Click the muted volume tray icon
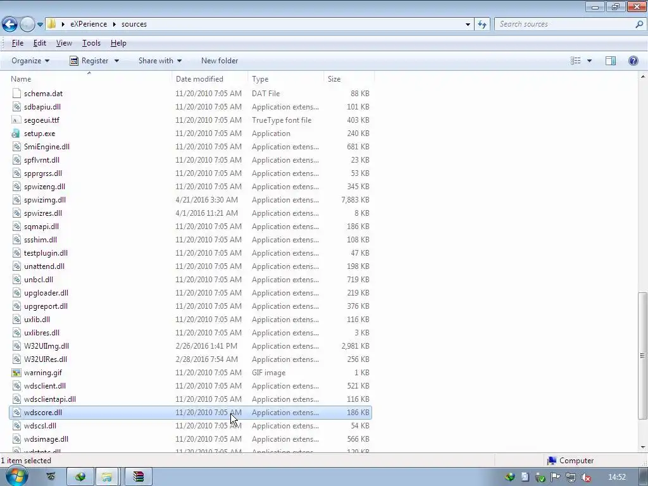Viewport: 648px width, 486px height. pos(585,477)
